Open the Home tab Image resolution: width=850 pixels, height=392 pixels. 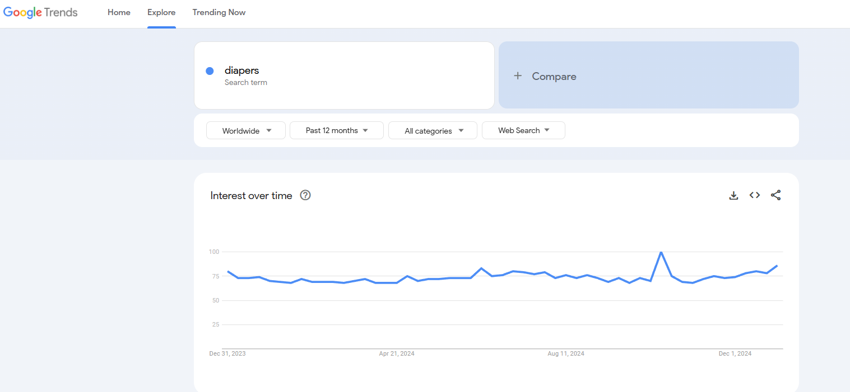click(119, 12)
